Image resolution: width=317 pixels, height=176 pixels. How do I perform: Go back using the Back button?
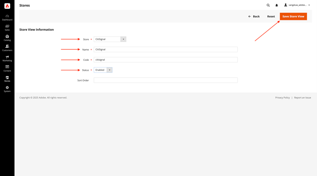pos(254,16)
